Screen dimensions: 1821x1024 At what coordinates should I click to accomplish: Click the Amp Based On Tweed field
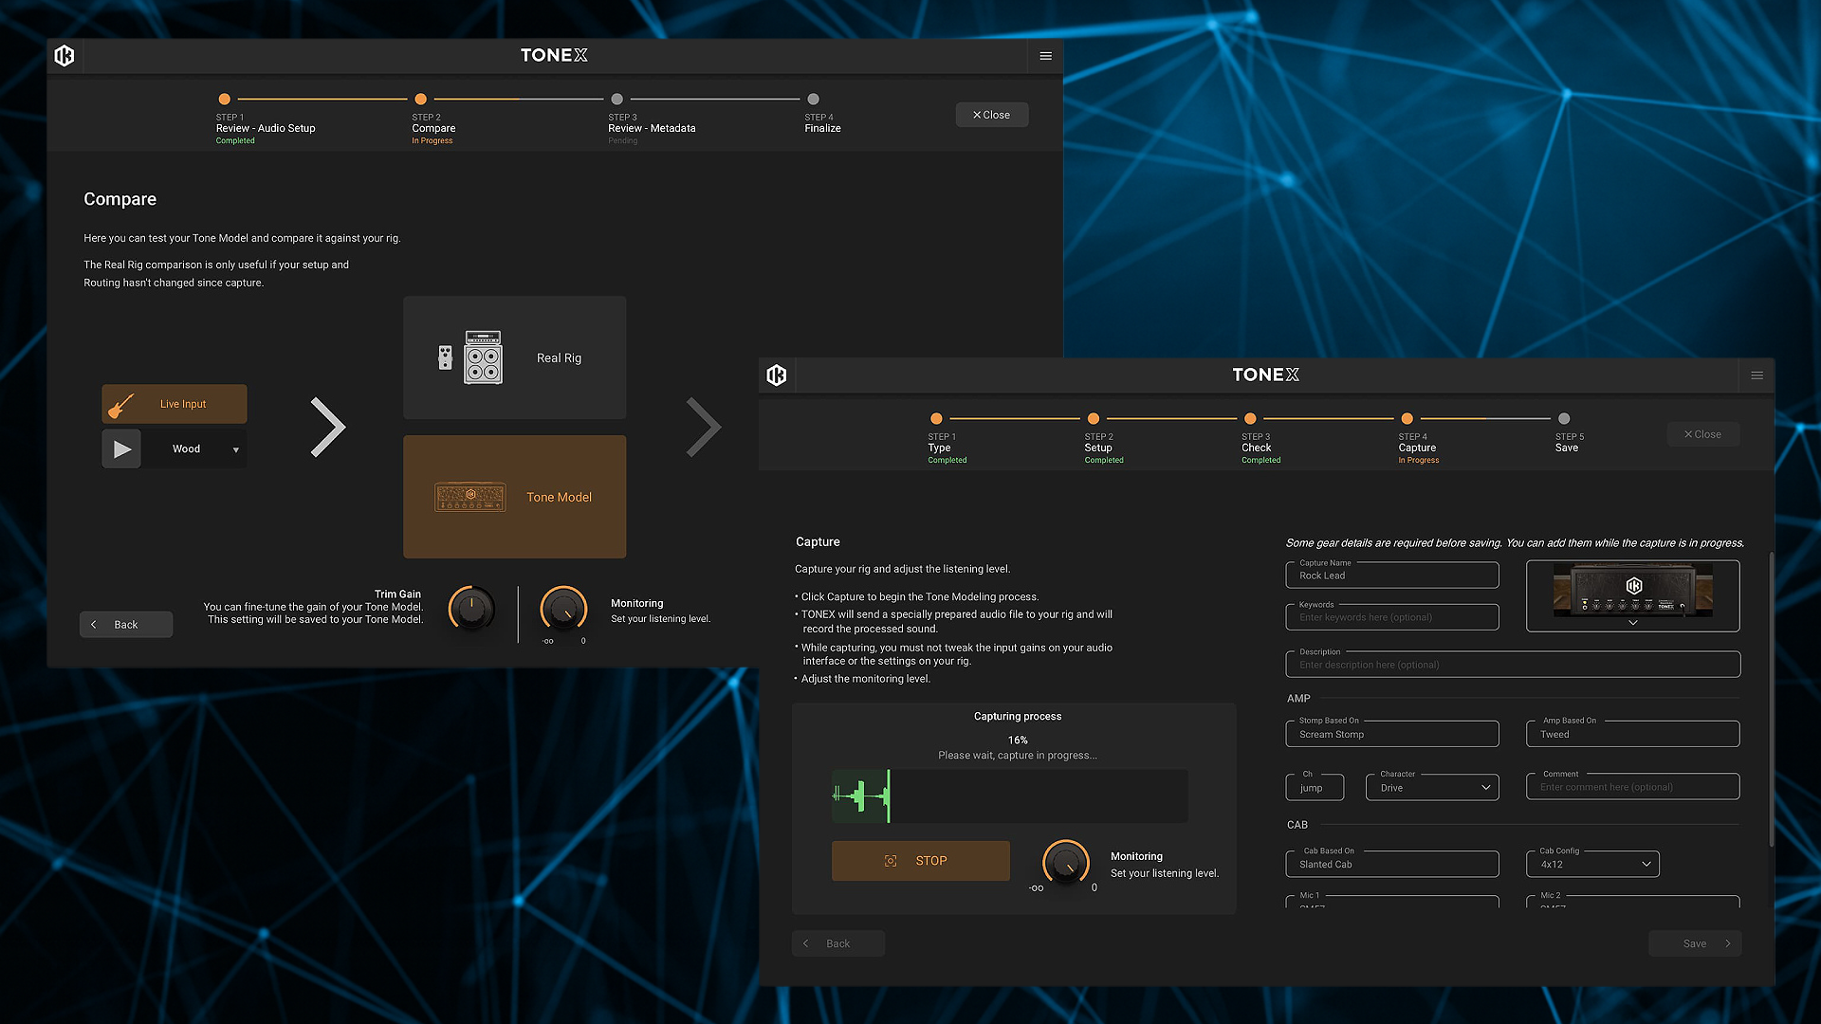[1633, 734]
